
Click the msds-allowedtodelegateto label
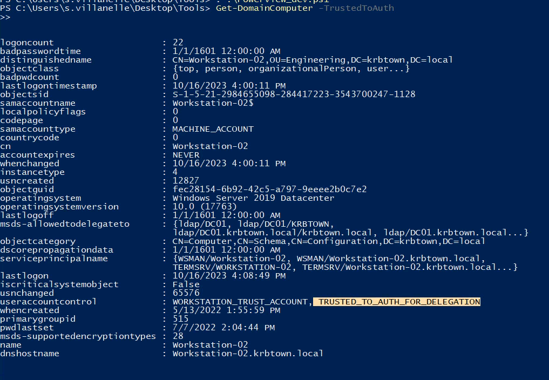[x=65, y=224]
